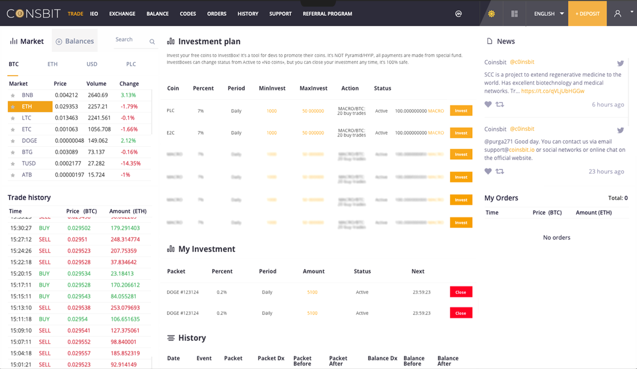
Task: Toggle the ETH row star icon
Action: tap(13, 107)
